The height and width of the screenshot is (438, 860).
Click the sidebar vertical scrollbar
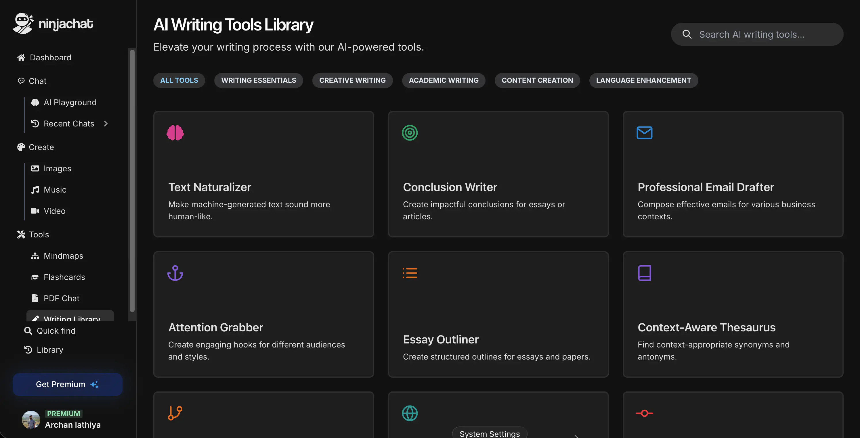(x=132, y=180)
